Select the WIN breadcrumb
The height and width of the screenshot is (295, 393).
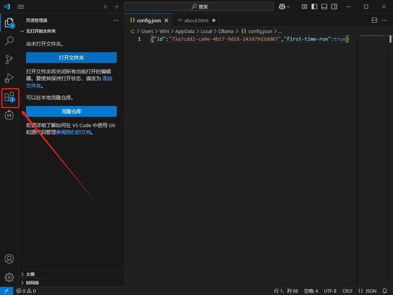pyautogui.click(x=164, y=31)
